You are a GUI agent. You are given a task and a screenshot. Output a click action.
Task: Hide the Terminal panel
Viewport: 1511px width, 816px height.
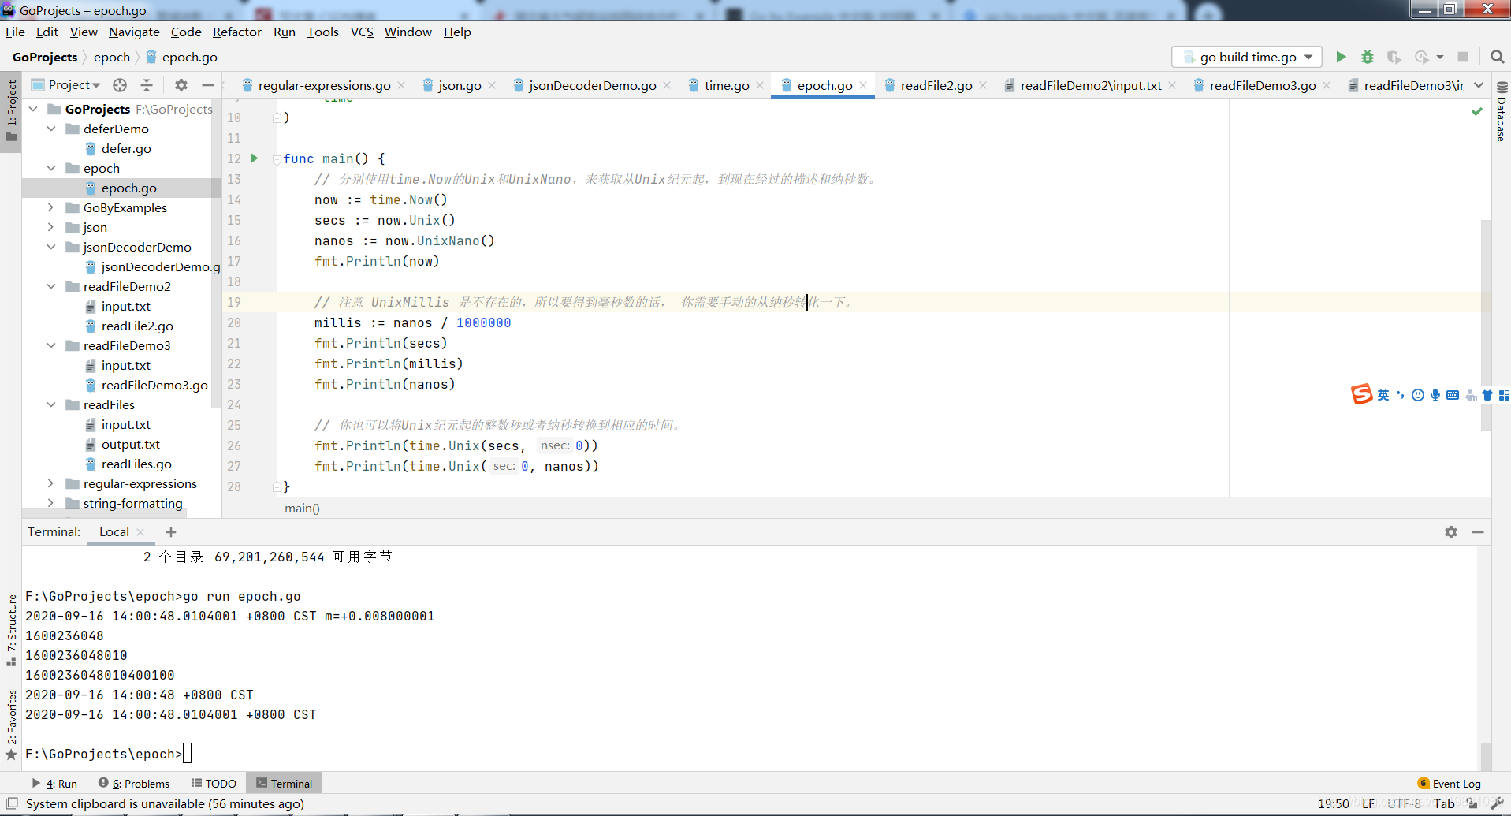[1478, 532]
